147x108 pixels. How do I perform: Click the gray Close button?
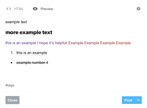click(13, 100)
